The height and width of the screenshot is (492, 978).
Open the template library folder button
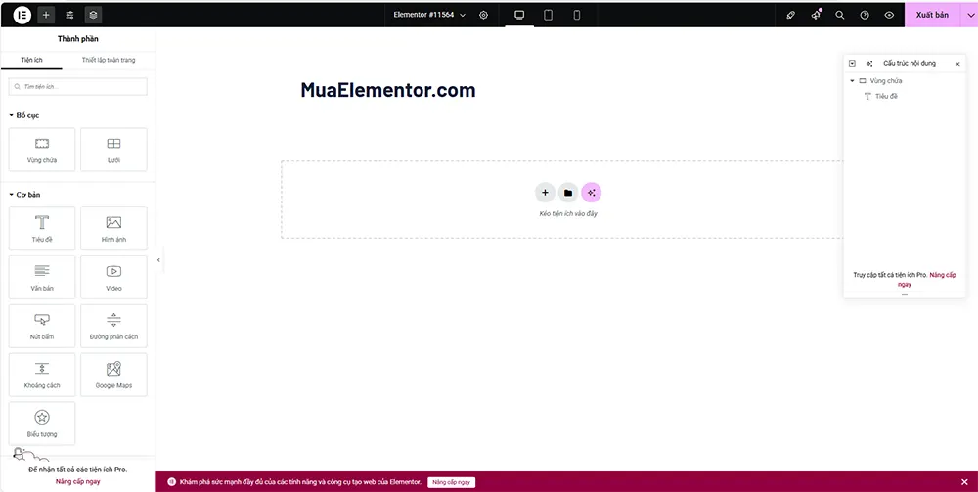coord(567,193)
